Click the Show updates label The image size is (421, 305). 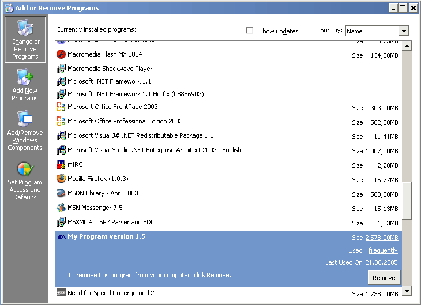click(x=279, y=31)
